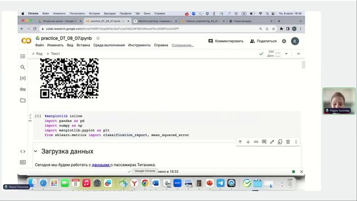Go to Colab home via CO logo
Viewport: 357px width, 201px height.
pos(26,41)
